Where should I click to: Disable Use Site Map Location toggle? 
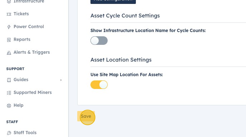99,85
